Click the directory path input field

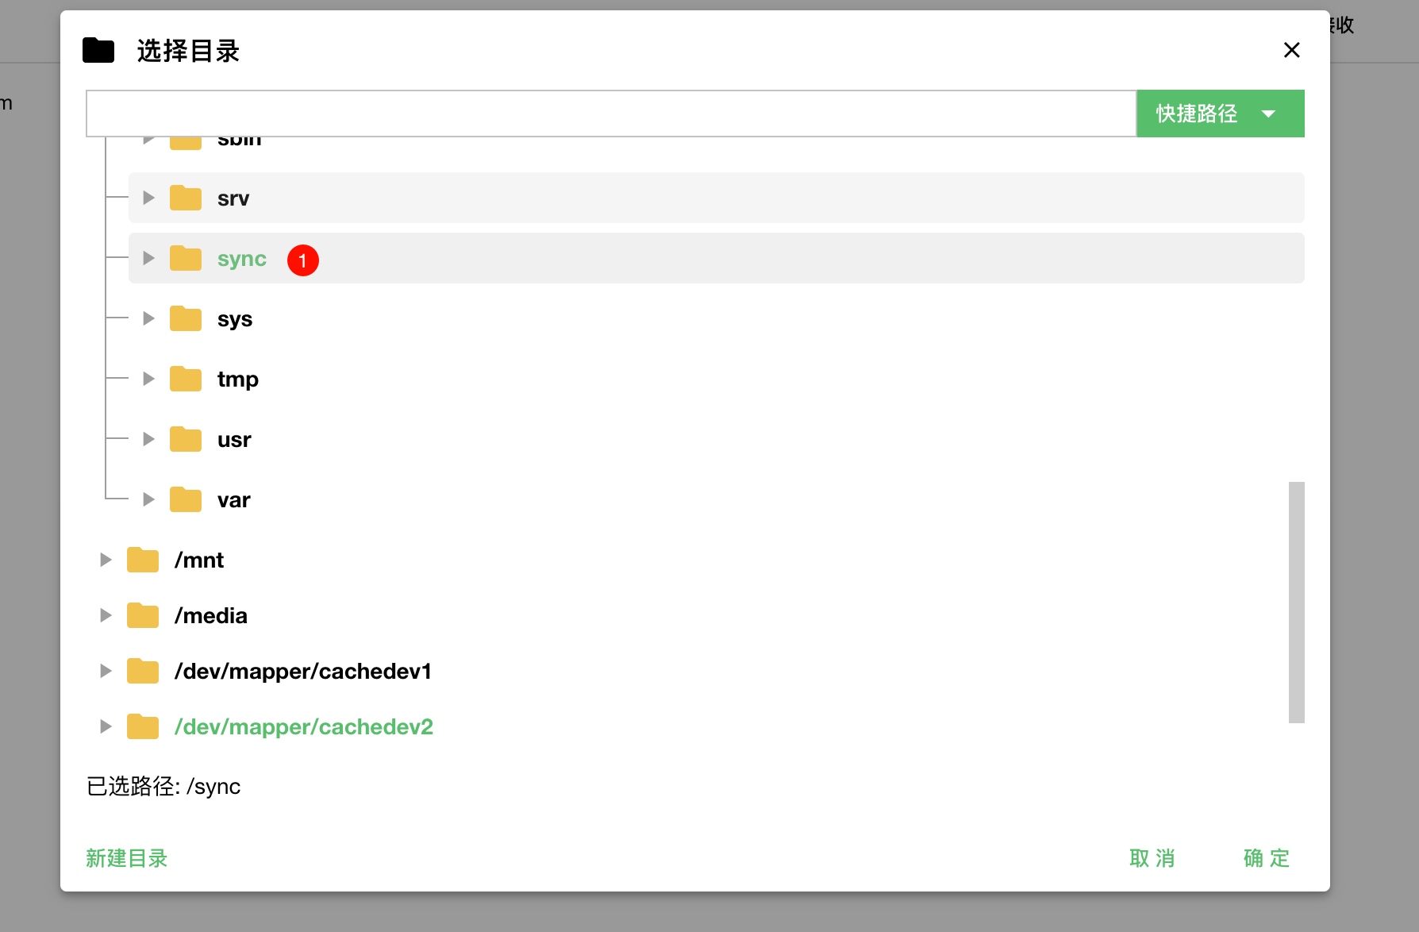(611, 114)
